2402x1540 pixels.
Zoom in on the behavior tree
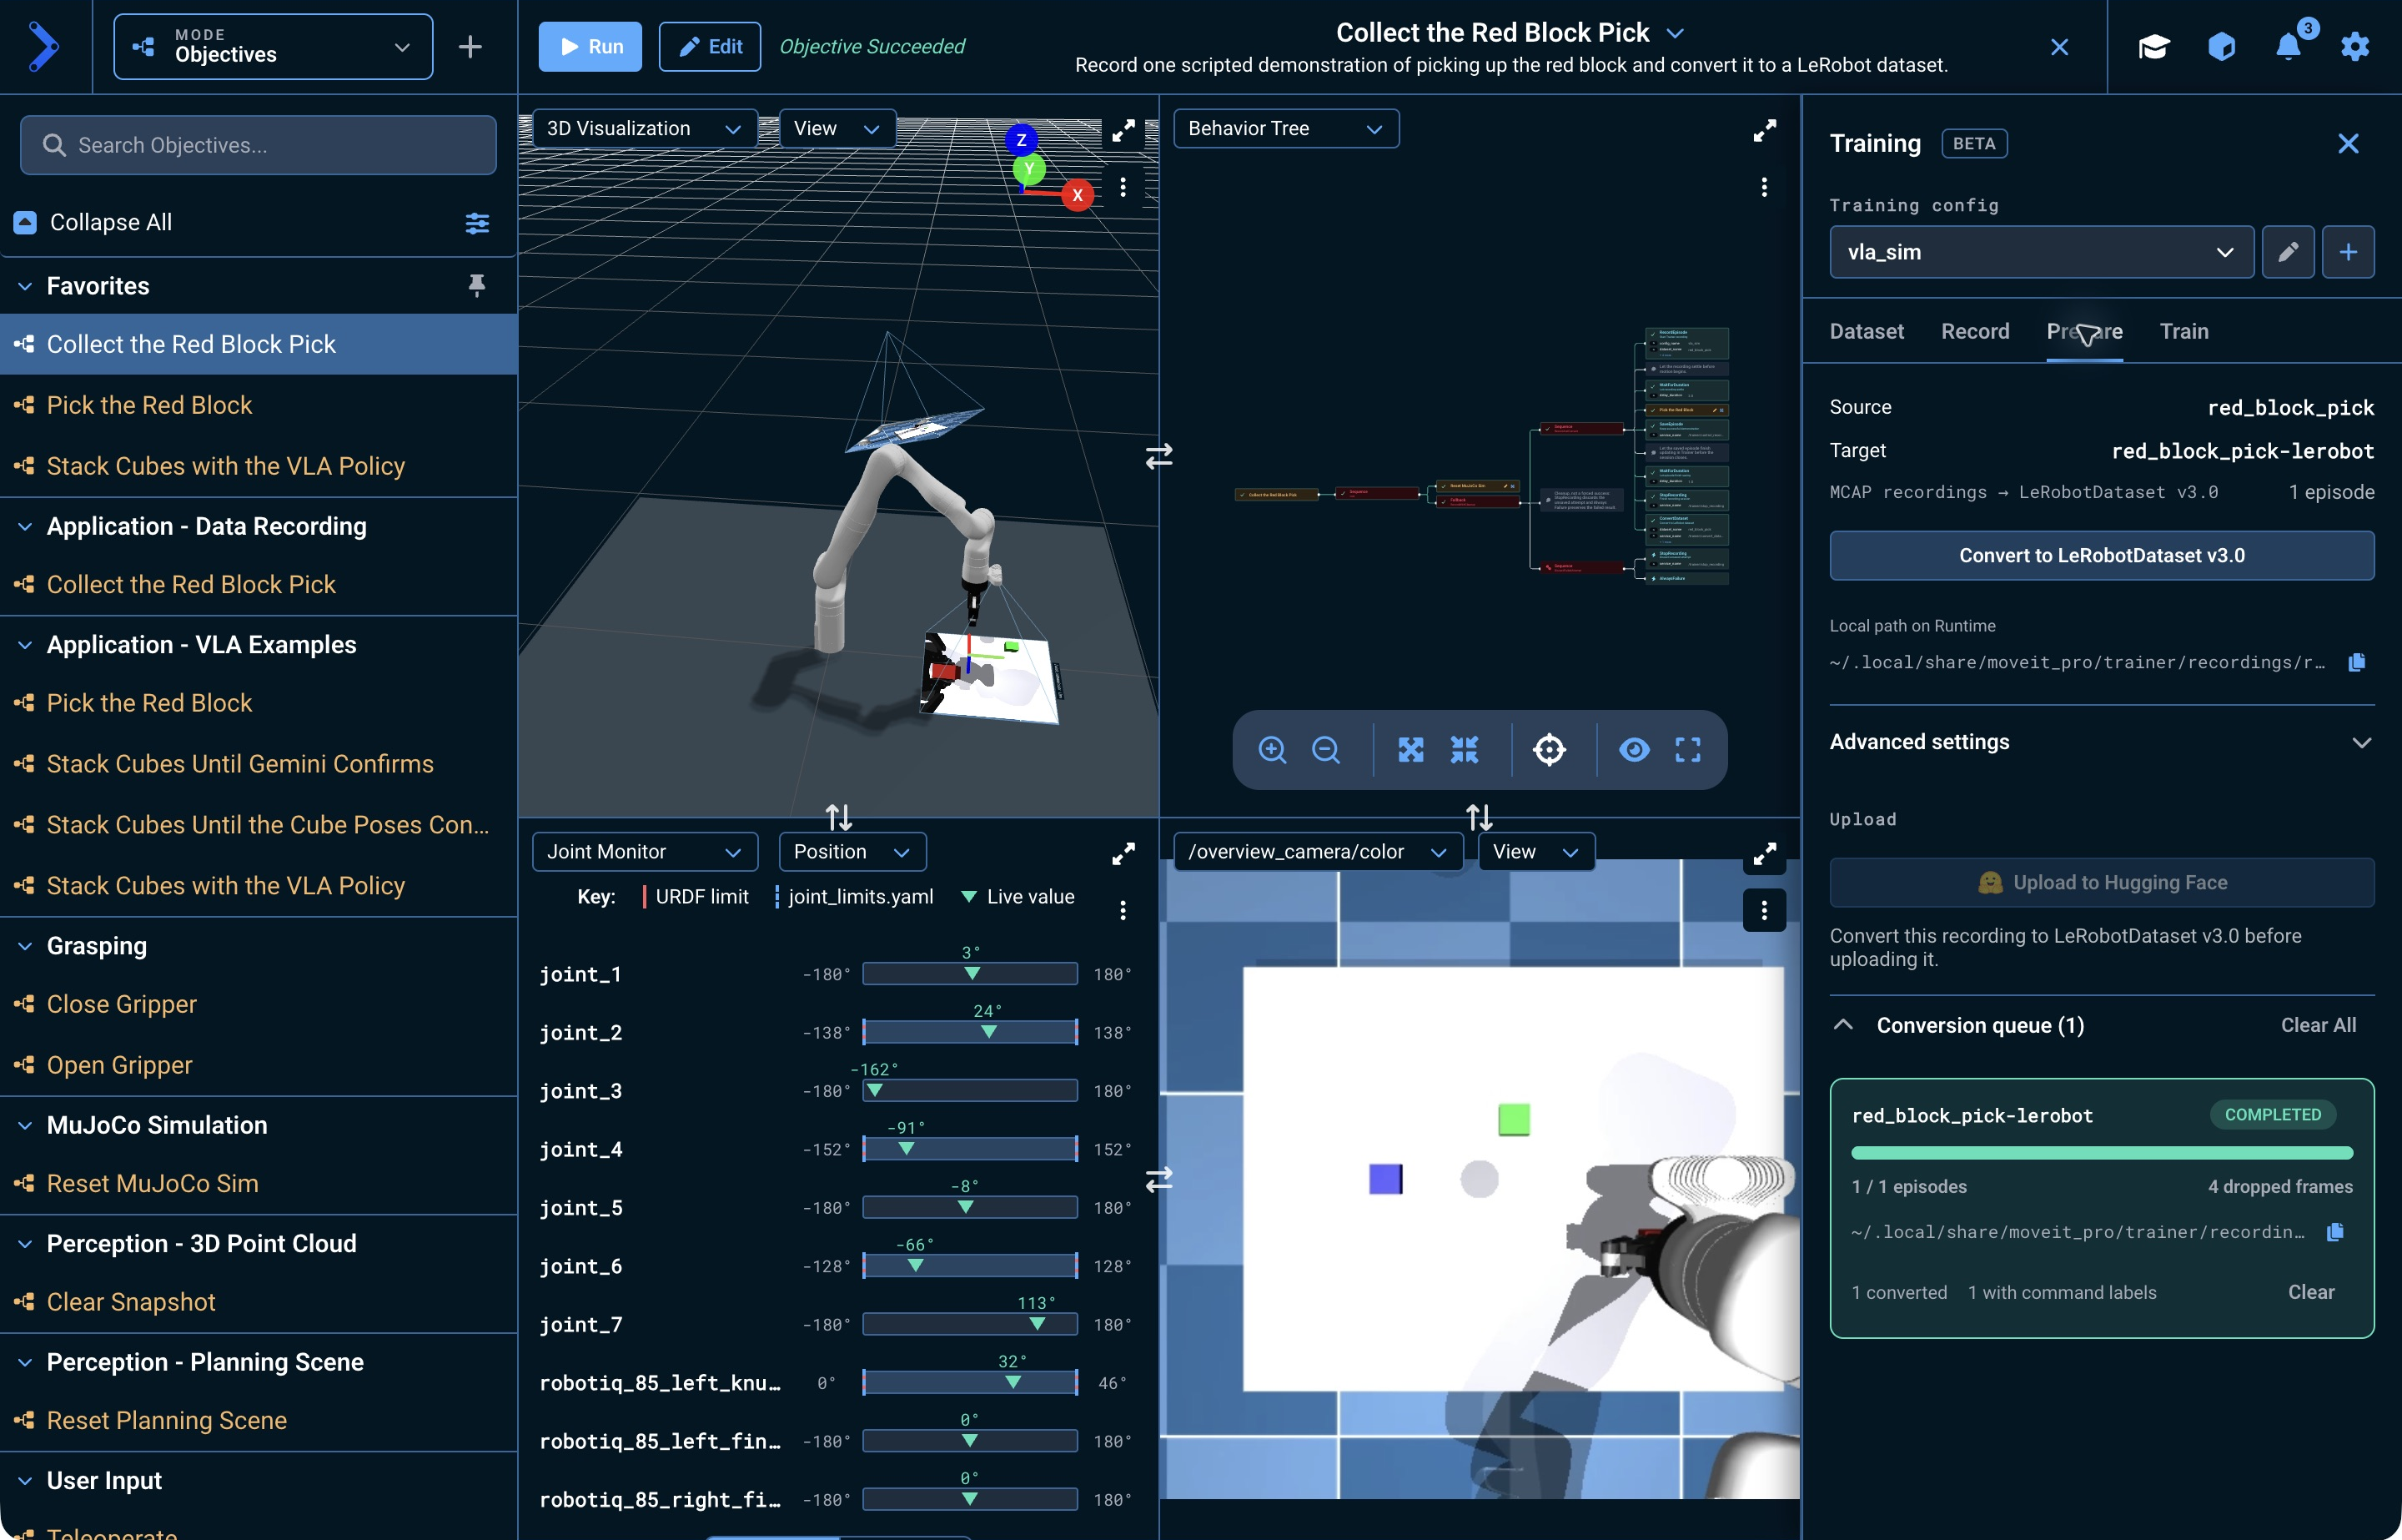(1271, 750)
